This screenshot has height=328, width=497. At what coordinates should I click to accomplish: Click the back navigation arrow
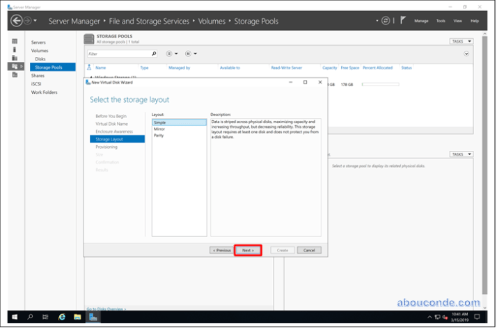[x=17, y=21]
